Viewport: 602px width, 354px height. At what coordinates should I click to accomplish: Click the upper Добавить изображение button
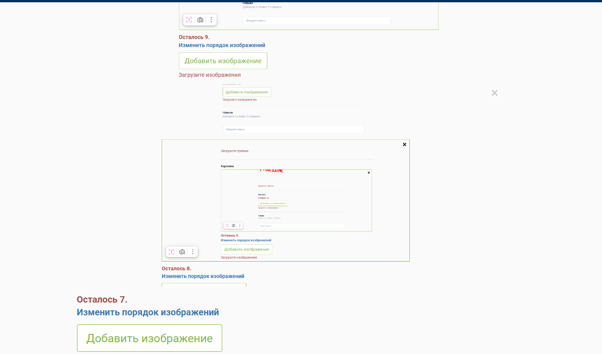click(223, 61)
